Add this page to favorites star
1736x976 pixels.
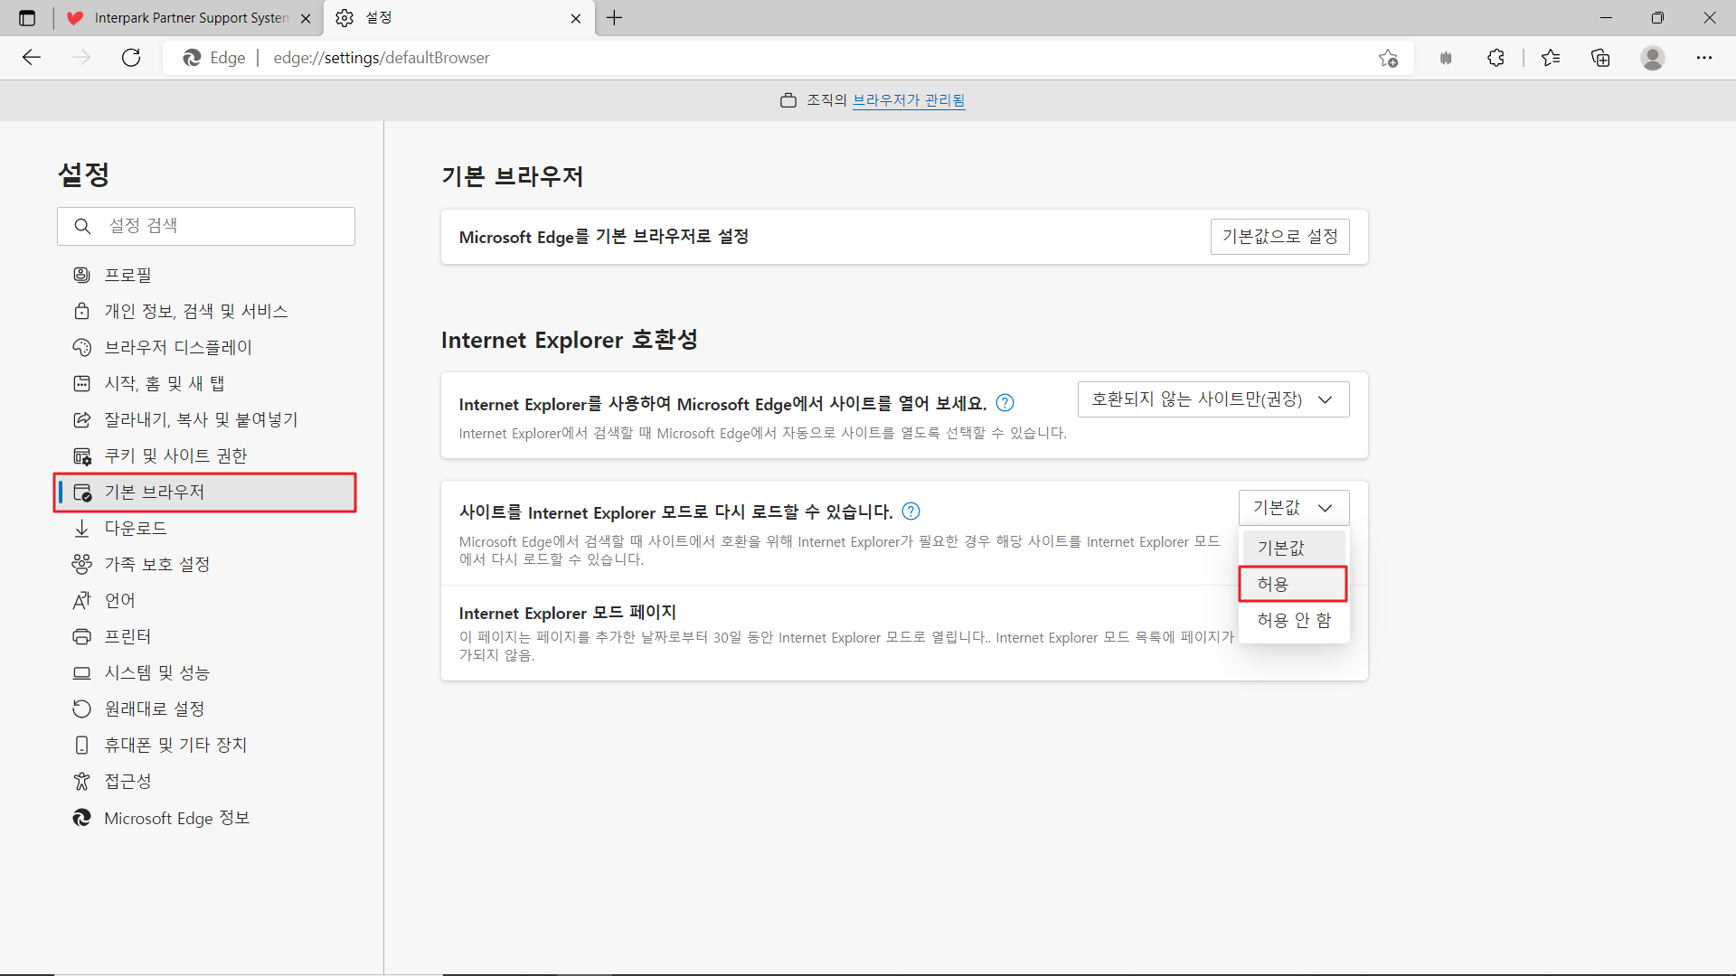click(x=1388, y=58)
